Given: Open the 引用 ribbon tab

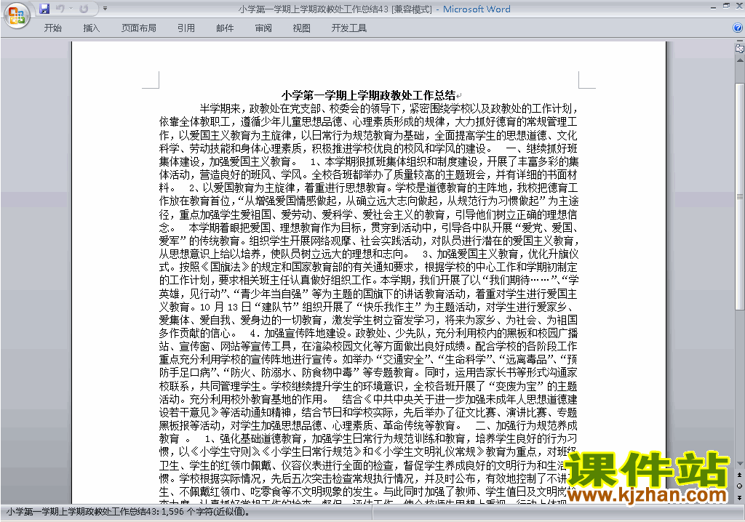Looking at the screenshot, I should click(186, 28).
